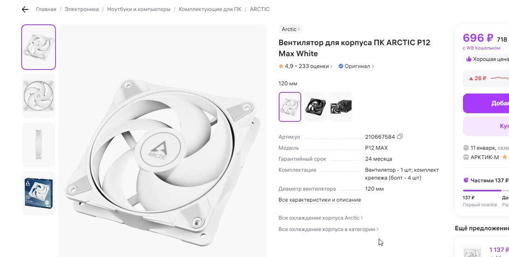
Task: Click the star rating icon next to 4,9
Action: [281, 66]
